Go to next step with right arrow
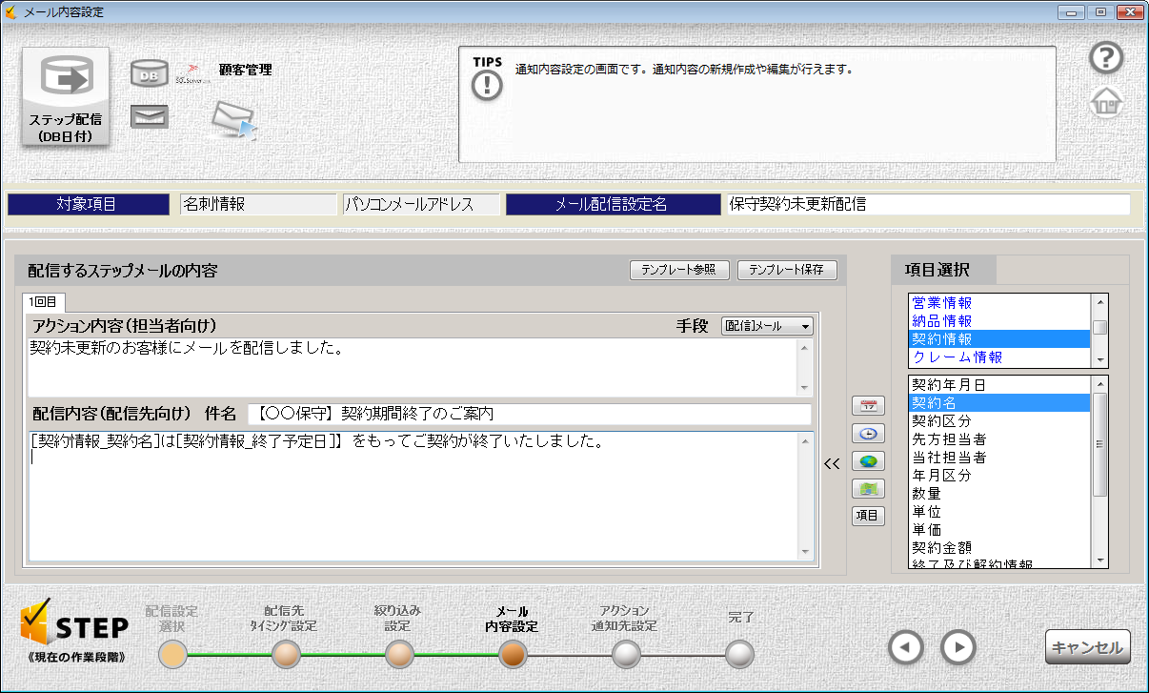This screenshot has width=1149, height=693. 958,647
